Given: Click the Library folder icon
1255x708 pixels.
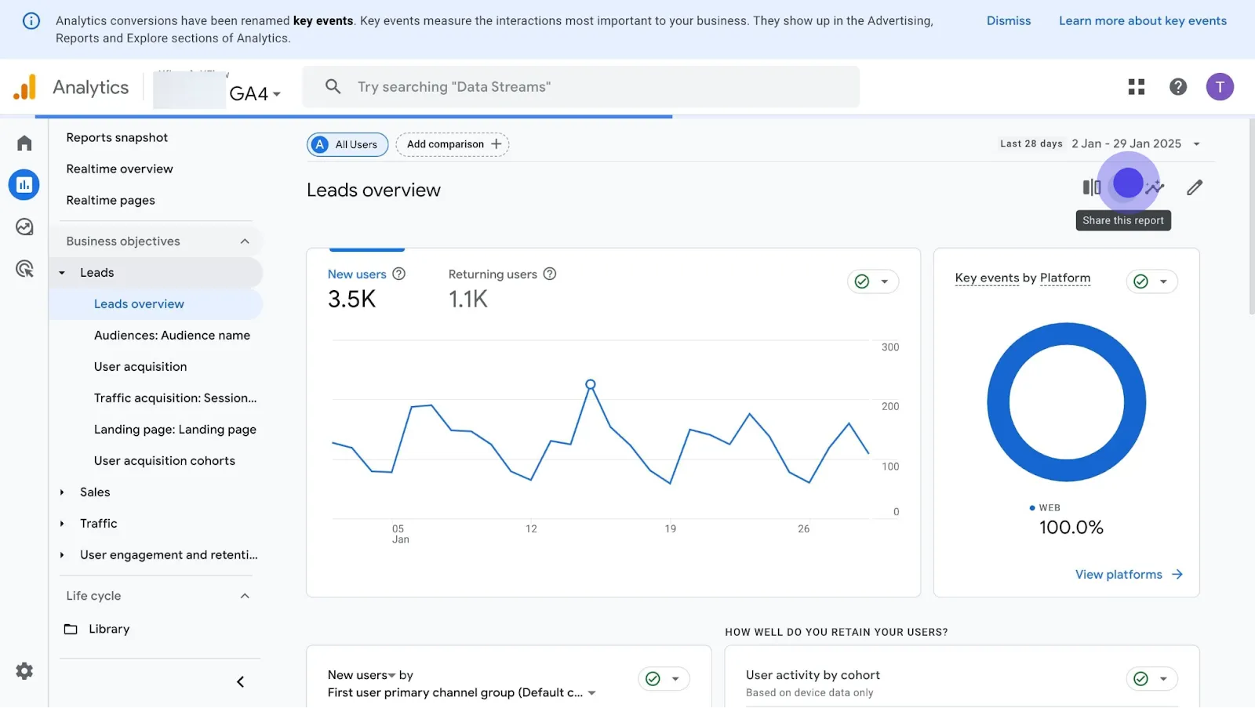Looking at the screenshot, I should [x=71, y=630].
